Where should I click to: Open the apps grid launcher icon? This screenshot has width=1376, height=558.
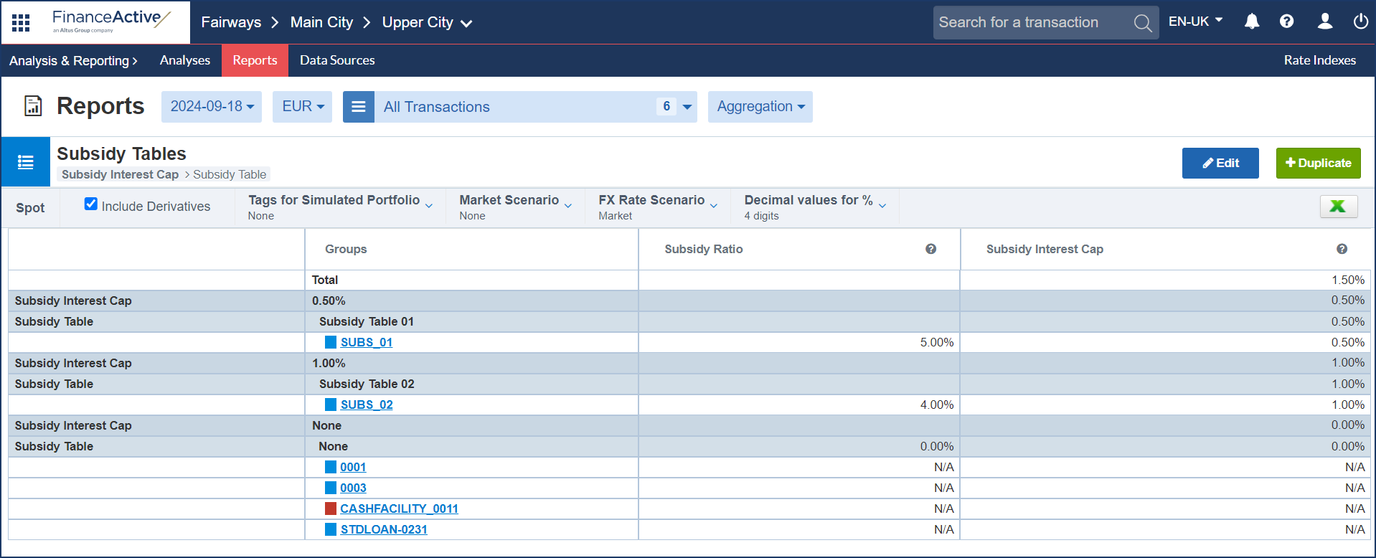21,23
